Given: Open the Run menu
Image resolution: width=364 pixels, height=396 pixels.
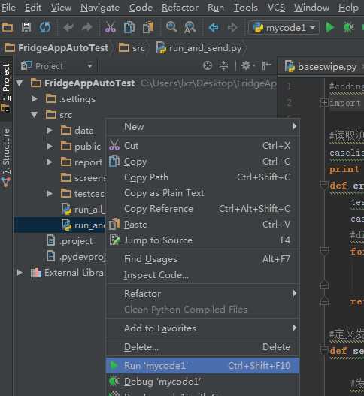Looking at the screenshot, I should (216, 8).
